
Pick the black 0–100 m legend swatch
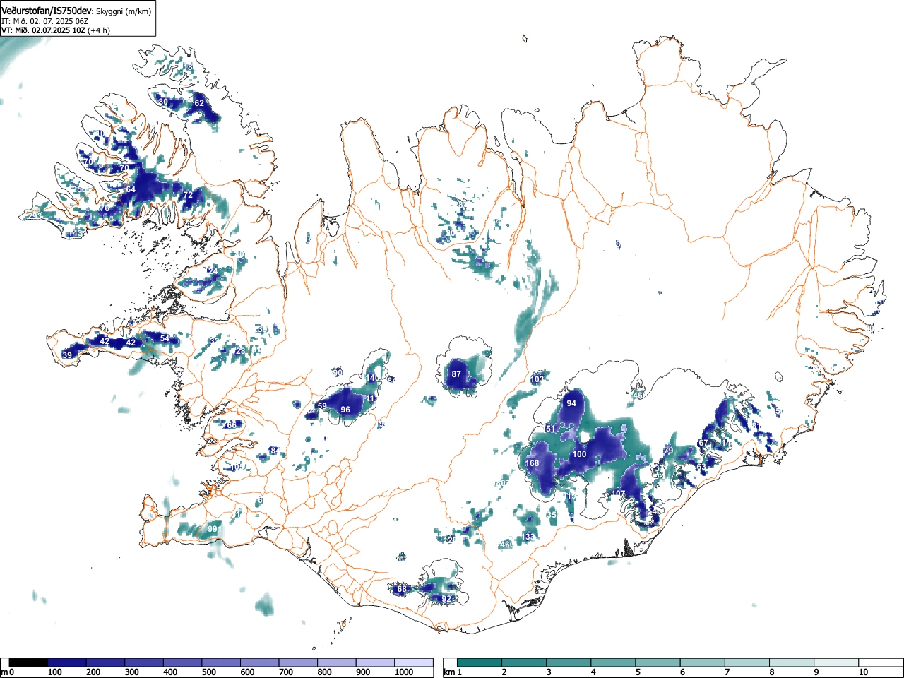pyautogui.click(x=28, y=662)
